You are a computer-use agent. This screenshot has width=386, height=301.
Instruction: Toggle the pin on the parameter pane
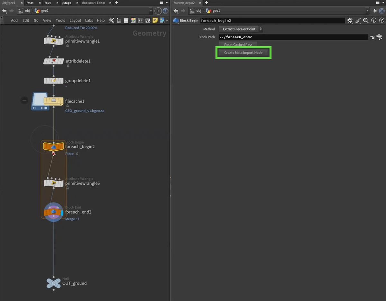[x=375, y=11]
